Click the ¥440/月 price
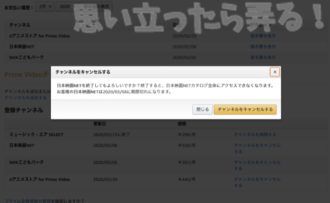The height and width of the screenshot is (203, 330). pos(187,180)
